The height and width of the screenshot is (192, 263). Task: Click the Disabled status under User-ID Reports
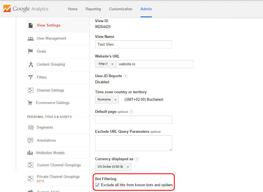tap(102, 82)
